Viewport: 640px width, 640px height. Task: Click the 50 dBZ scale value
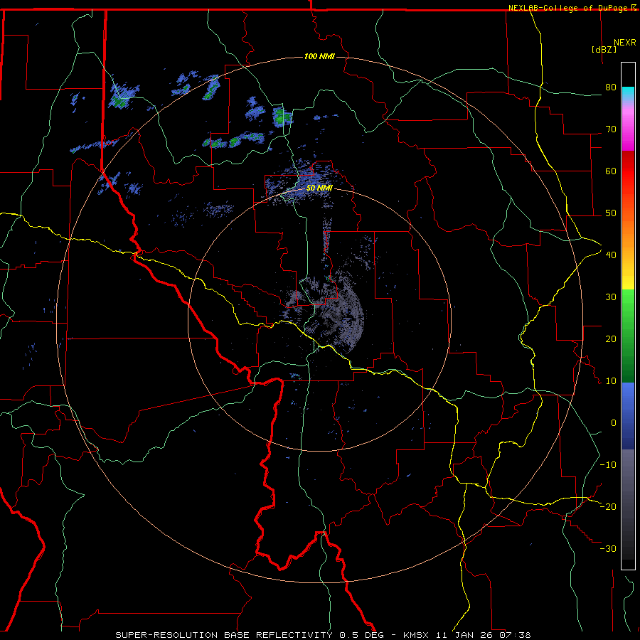(611, 213)
